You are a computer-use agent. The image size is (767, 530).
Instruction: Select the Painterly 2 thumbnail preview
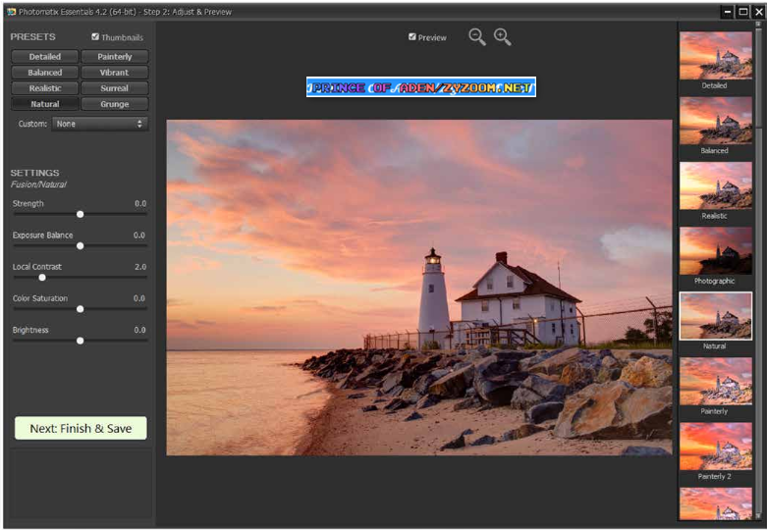pos(716,447)
